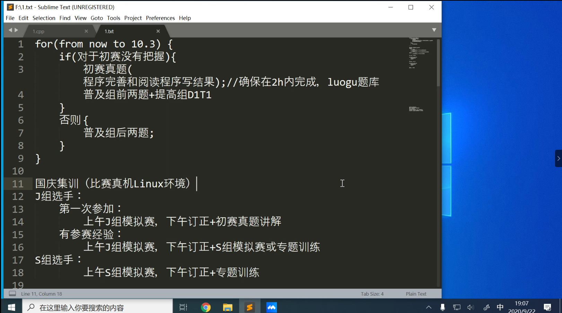Go to previous tab with left arrow
Screen dimensions: 562x313
[x=10, y=30]
